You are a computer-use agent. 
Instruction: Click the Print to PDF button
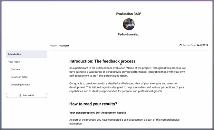point(26,96)
